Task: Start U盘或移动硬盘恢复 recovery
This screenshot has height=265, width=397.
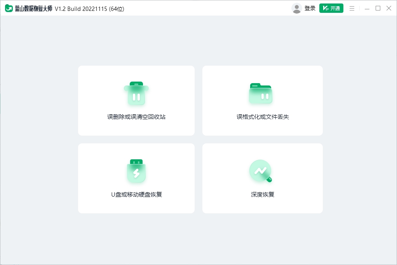Action: 136,178
